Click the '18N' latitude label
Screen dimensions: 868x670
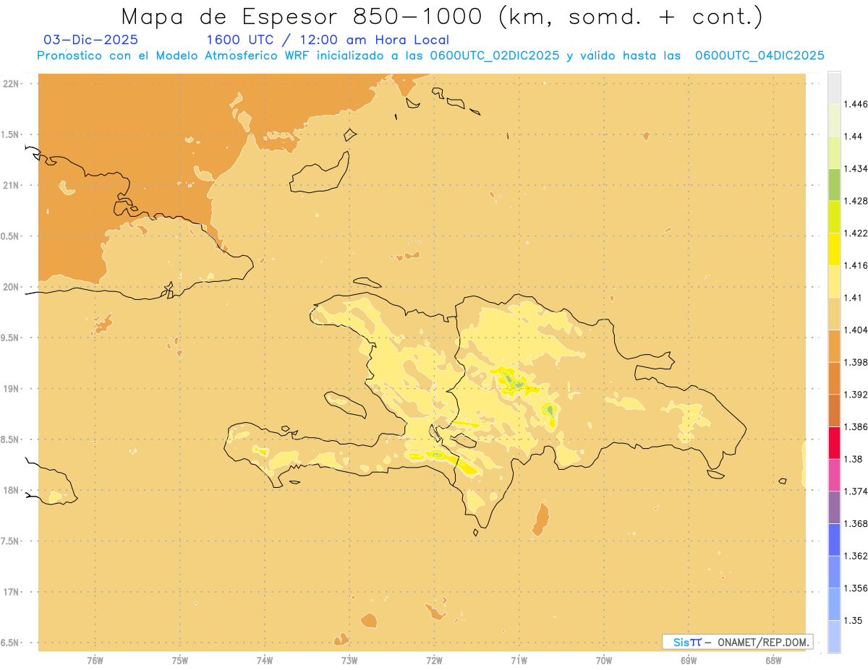click(11, 490)
